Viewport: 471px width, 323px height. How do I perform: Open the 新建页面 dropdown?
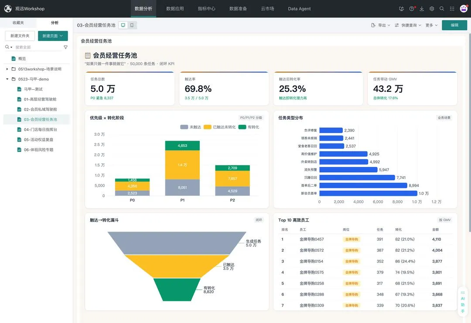coord(53,36)
